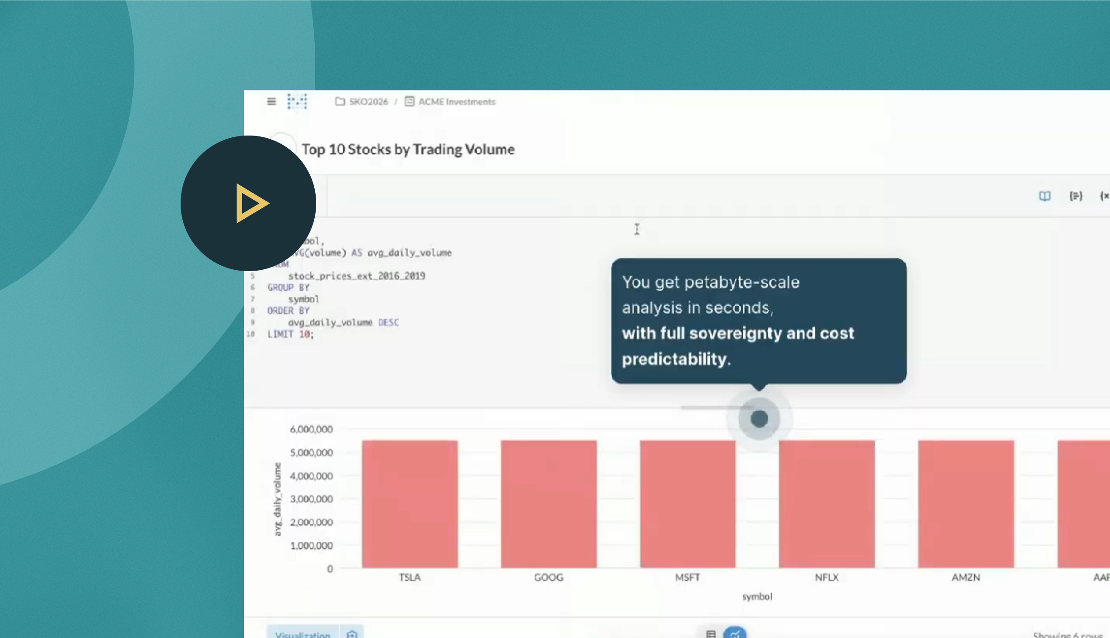This screenshot has width=1110, height=638.
Task: Open the hamburger sidebar menu
Action: click(271, 102)
